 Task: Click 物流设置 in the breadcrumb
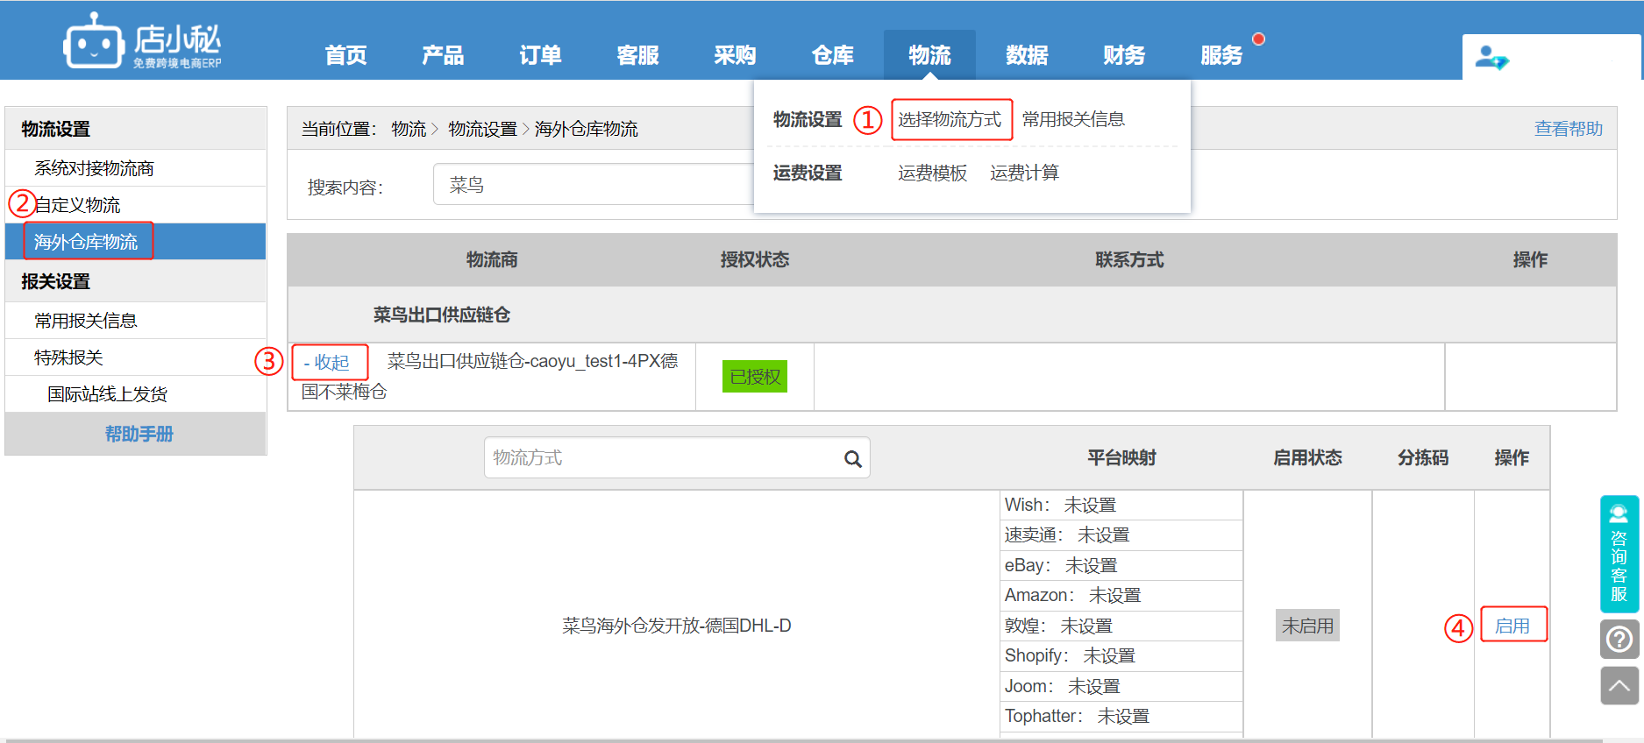tap(482, 129)
